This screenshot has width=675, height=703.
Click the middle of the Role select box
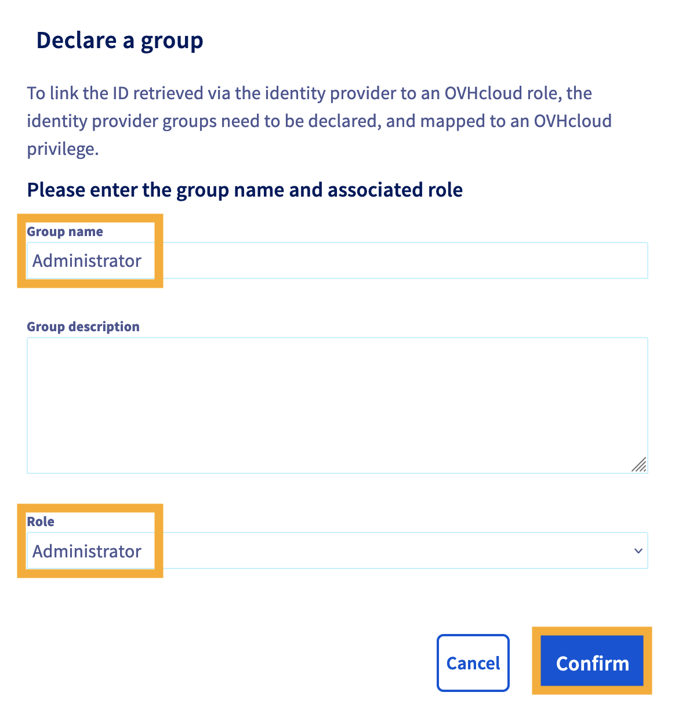[x=337, y=550]
